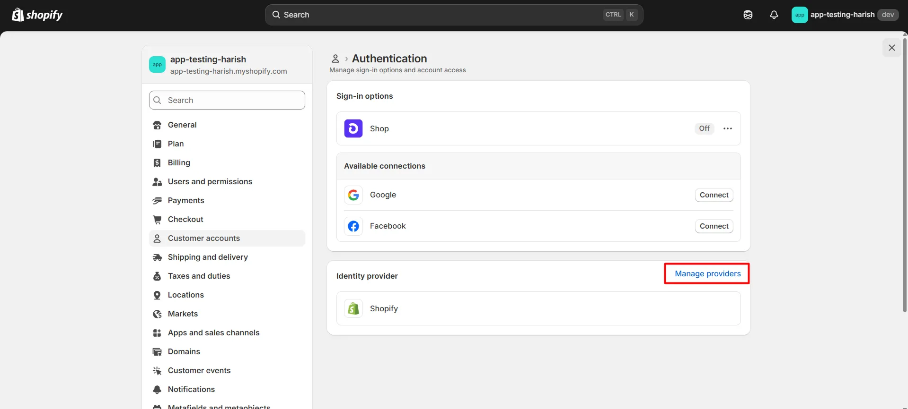The height and width of the screenshot is (409, 908).
Task: Click the Shop app logo icon
Action: pos(353,128)
